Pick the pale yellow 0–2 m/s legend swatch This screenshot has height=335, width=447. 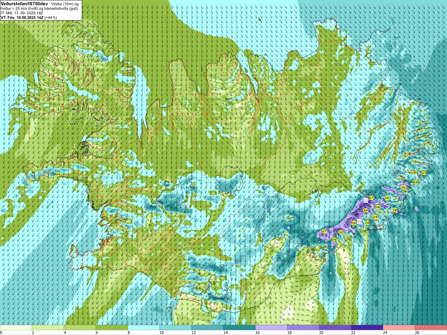click(16, 328)
